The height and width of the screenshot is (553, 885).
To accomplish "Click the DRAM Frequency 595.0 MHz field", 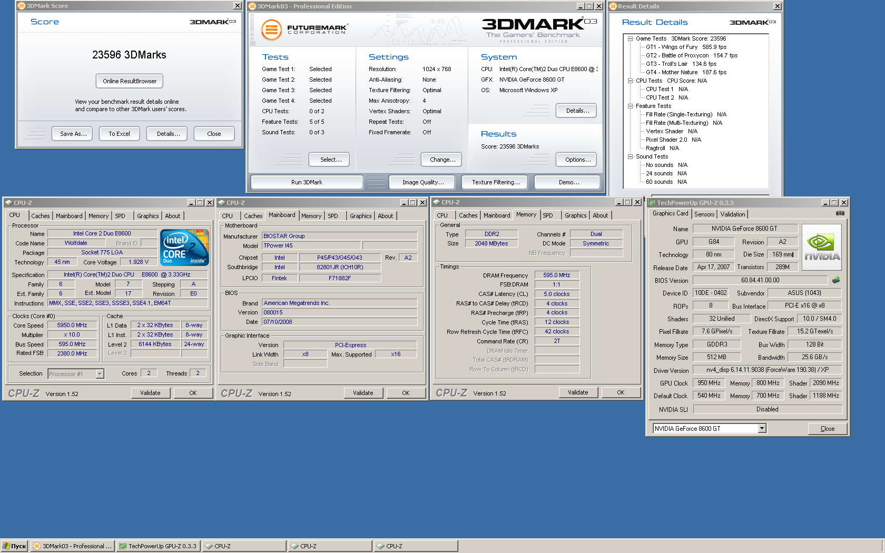I will [557, 275].
